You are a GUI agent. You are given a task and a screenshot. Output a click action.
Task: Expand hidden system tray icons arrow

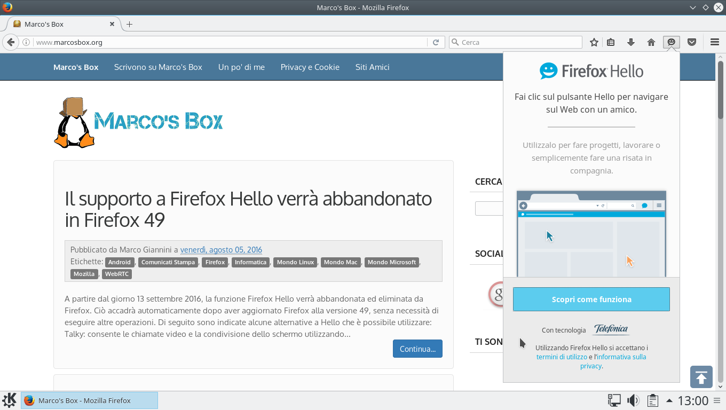669,400
